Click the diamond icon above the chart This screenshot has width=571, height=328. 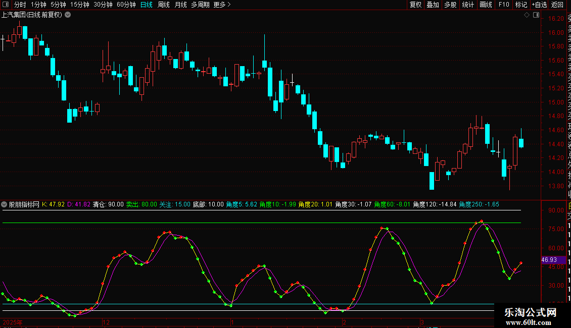click(527, 15)
